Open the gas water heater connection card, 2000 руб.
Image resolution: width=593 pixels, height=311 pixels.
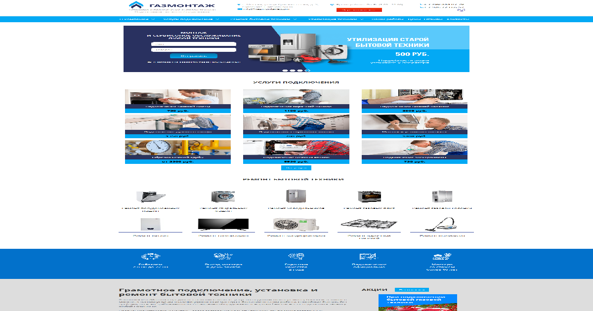point(415,101)
